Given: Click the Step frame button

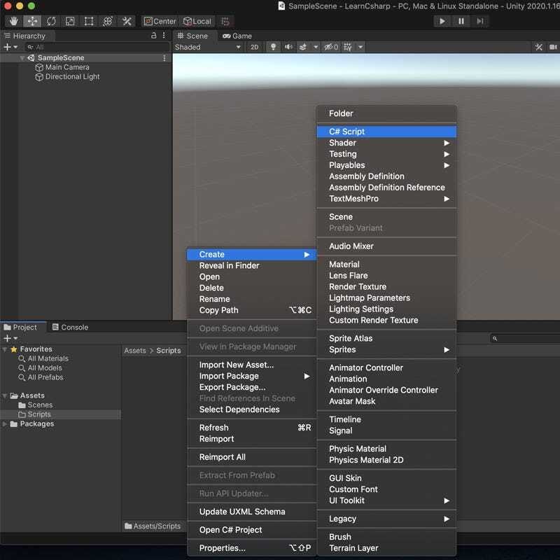Looking at the screenshot, I should [x=479, y=21].
